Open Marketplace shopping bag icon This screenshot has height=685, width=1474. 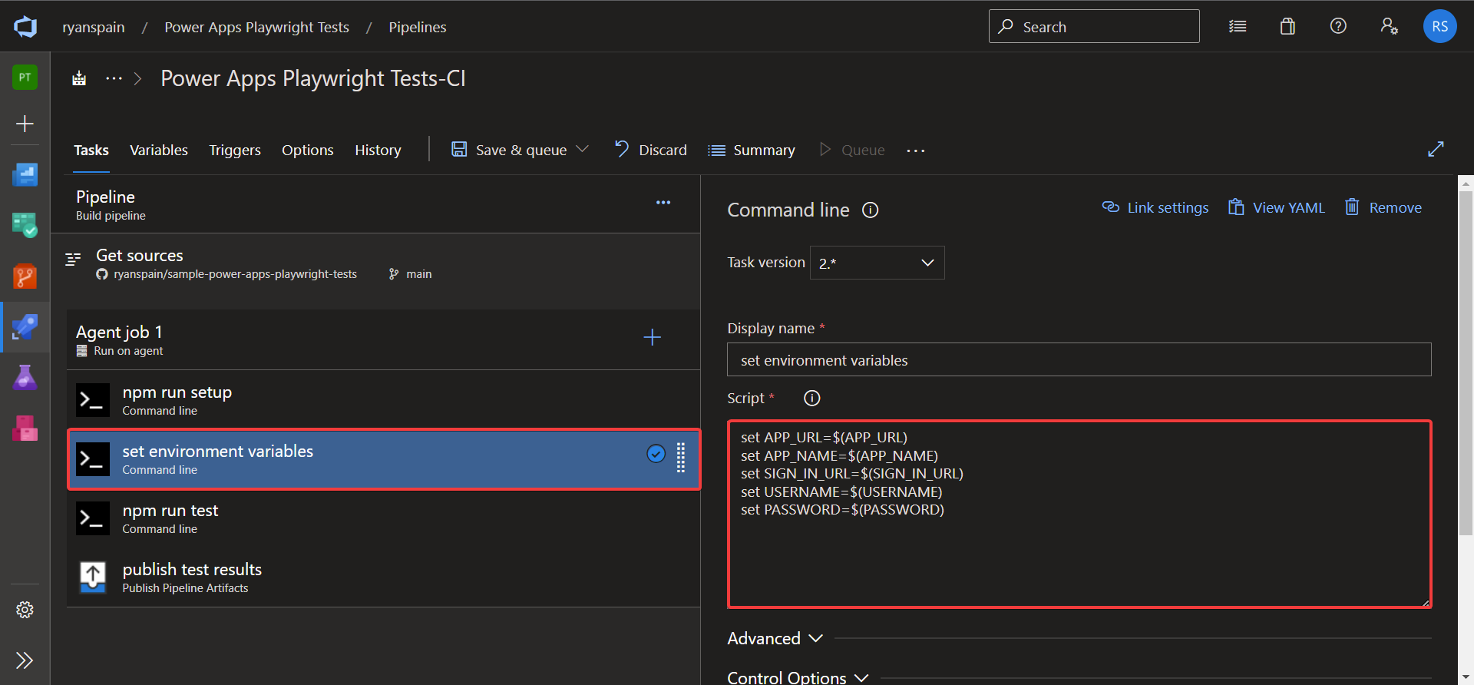click(x=1287, y=26)
